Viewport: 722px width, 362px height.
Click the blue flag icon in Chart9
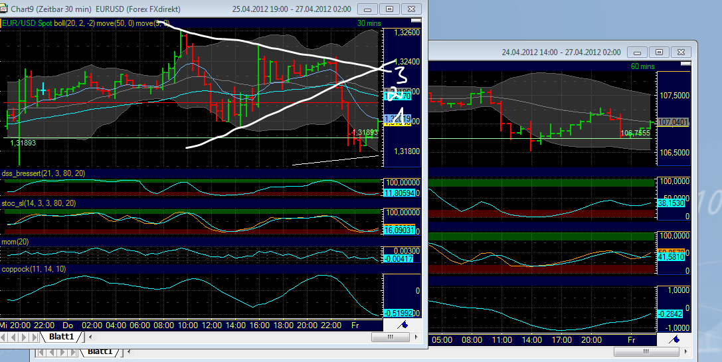(x=403, y=325)
